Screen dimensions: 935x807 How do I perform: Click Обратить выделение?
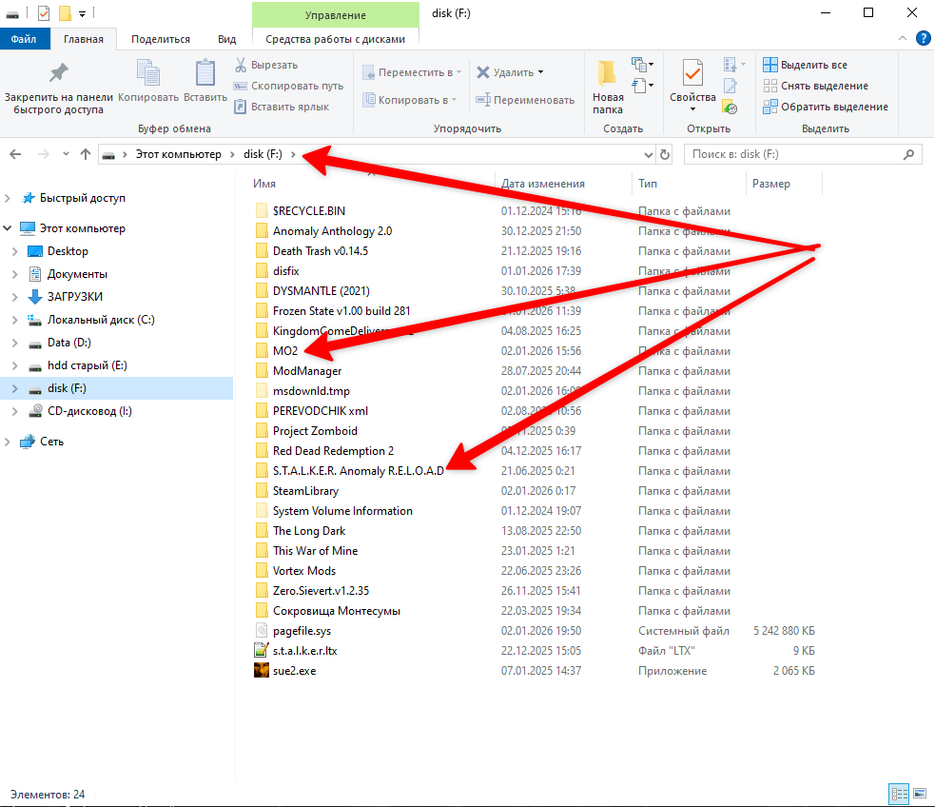click(826, 107)
